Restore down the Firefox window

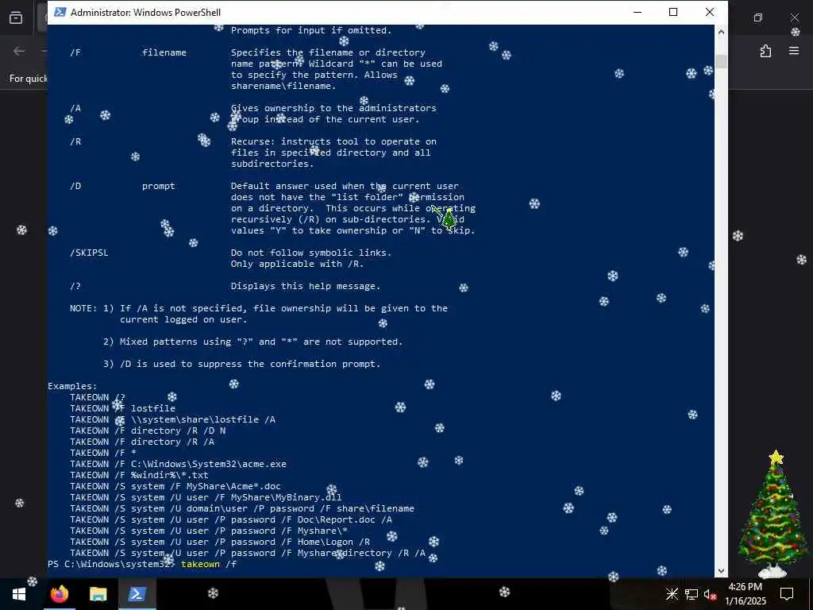coord(758,17)
